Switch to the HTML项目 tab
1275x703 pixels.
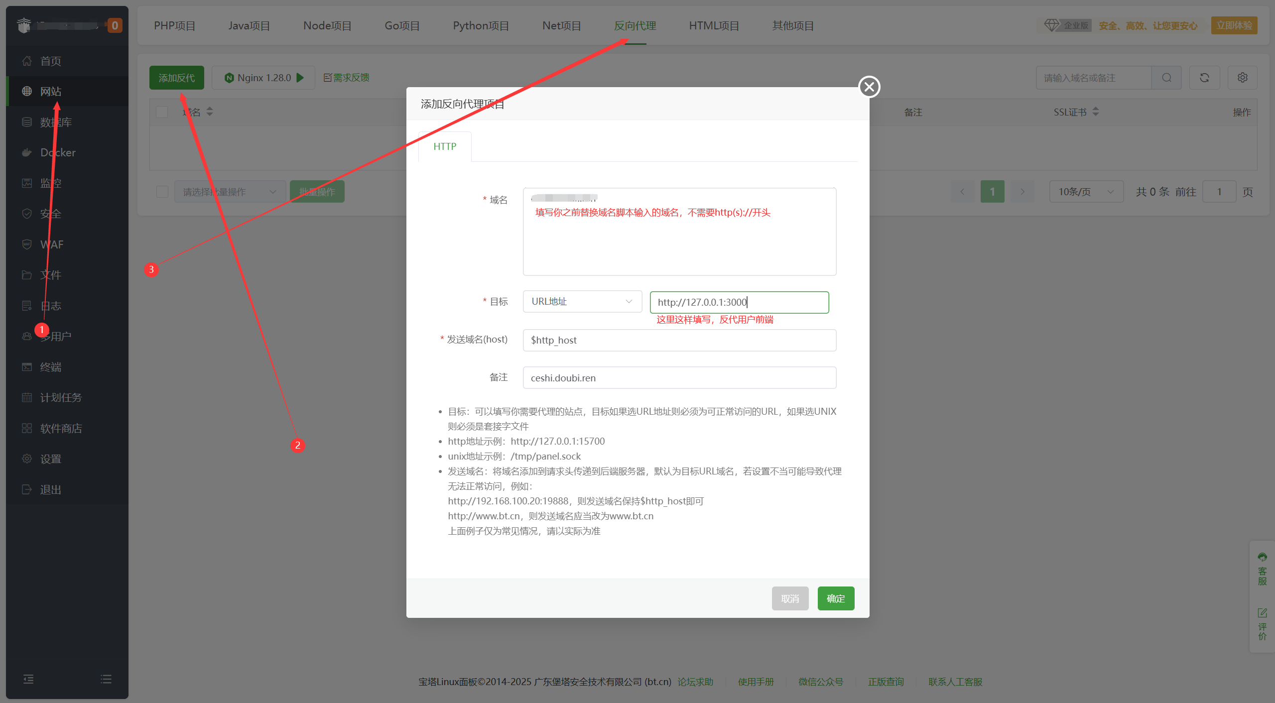714,25
